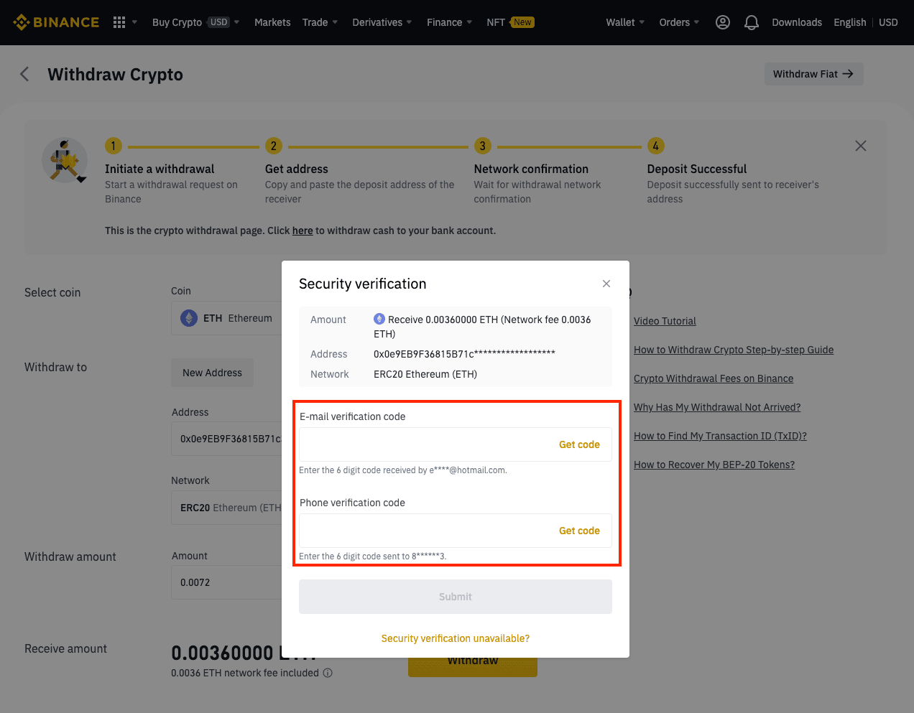Open the NFT menu item
The width and height of the screenshot is (914, 713).
[510, 22]
